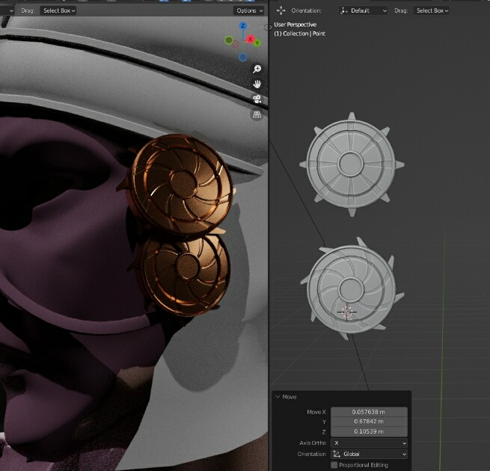Click the transform orientation icon in right header
Image resolution: width=490 pixels, height=471 pixels.
[281, 10]
